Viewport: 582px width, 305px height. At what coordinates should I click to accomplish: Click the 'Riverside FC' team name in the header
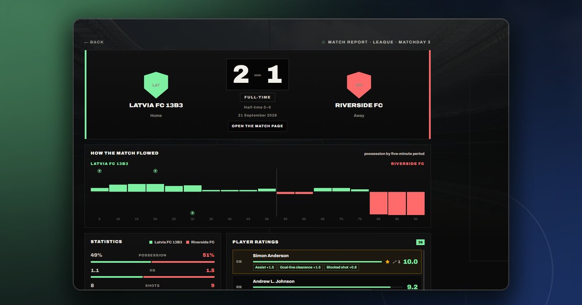(359, 105)
